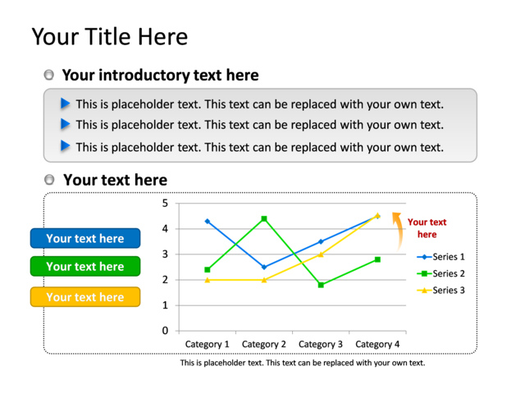The width and height of the screenshot is (525, 394).
Task: Click round bullet beside 'Your text here' heading
Action: tap(49, 180)
